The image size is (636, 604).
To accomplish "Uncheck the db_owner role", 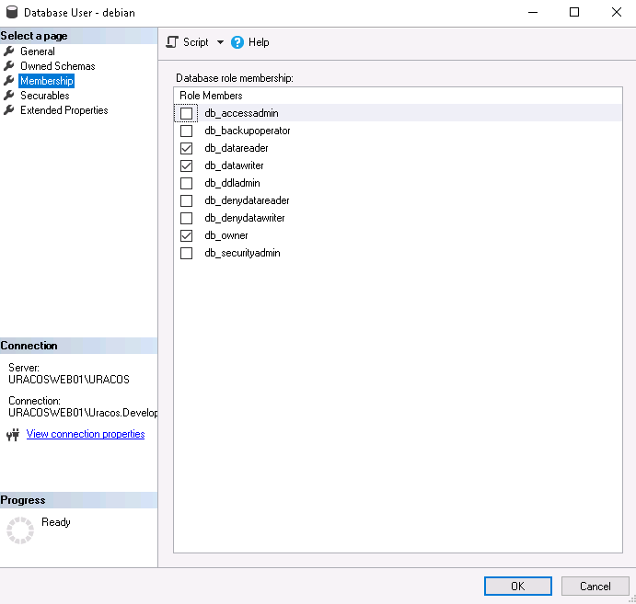I will click(x=187, y=235).
